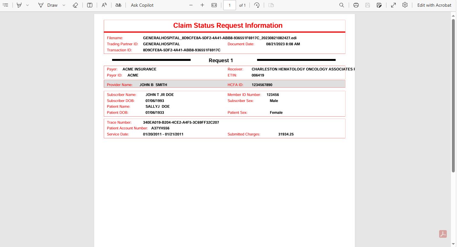Open the Draw pen options dropdown
Viewport: 457px width, 247px height.
64,5
